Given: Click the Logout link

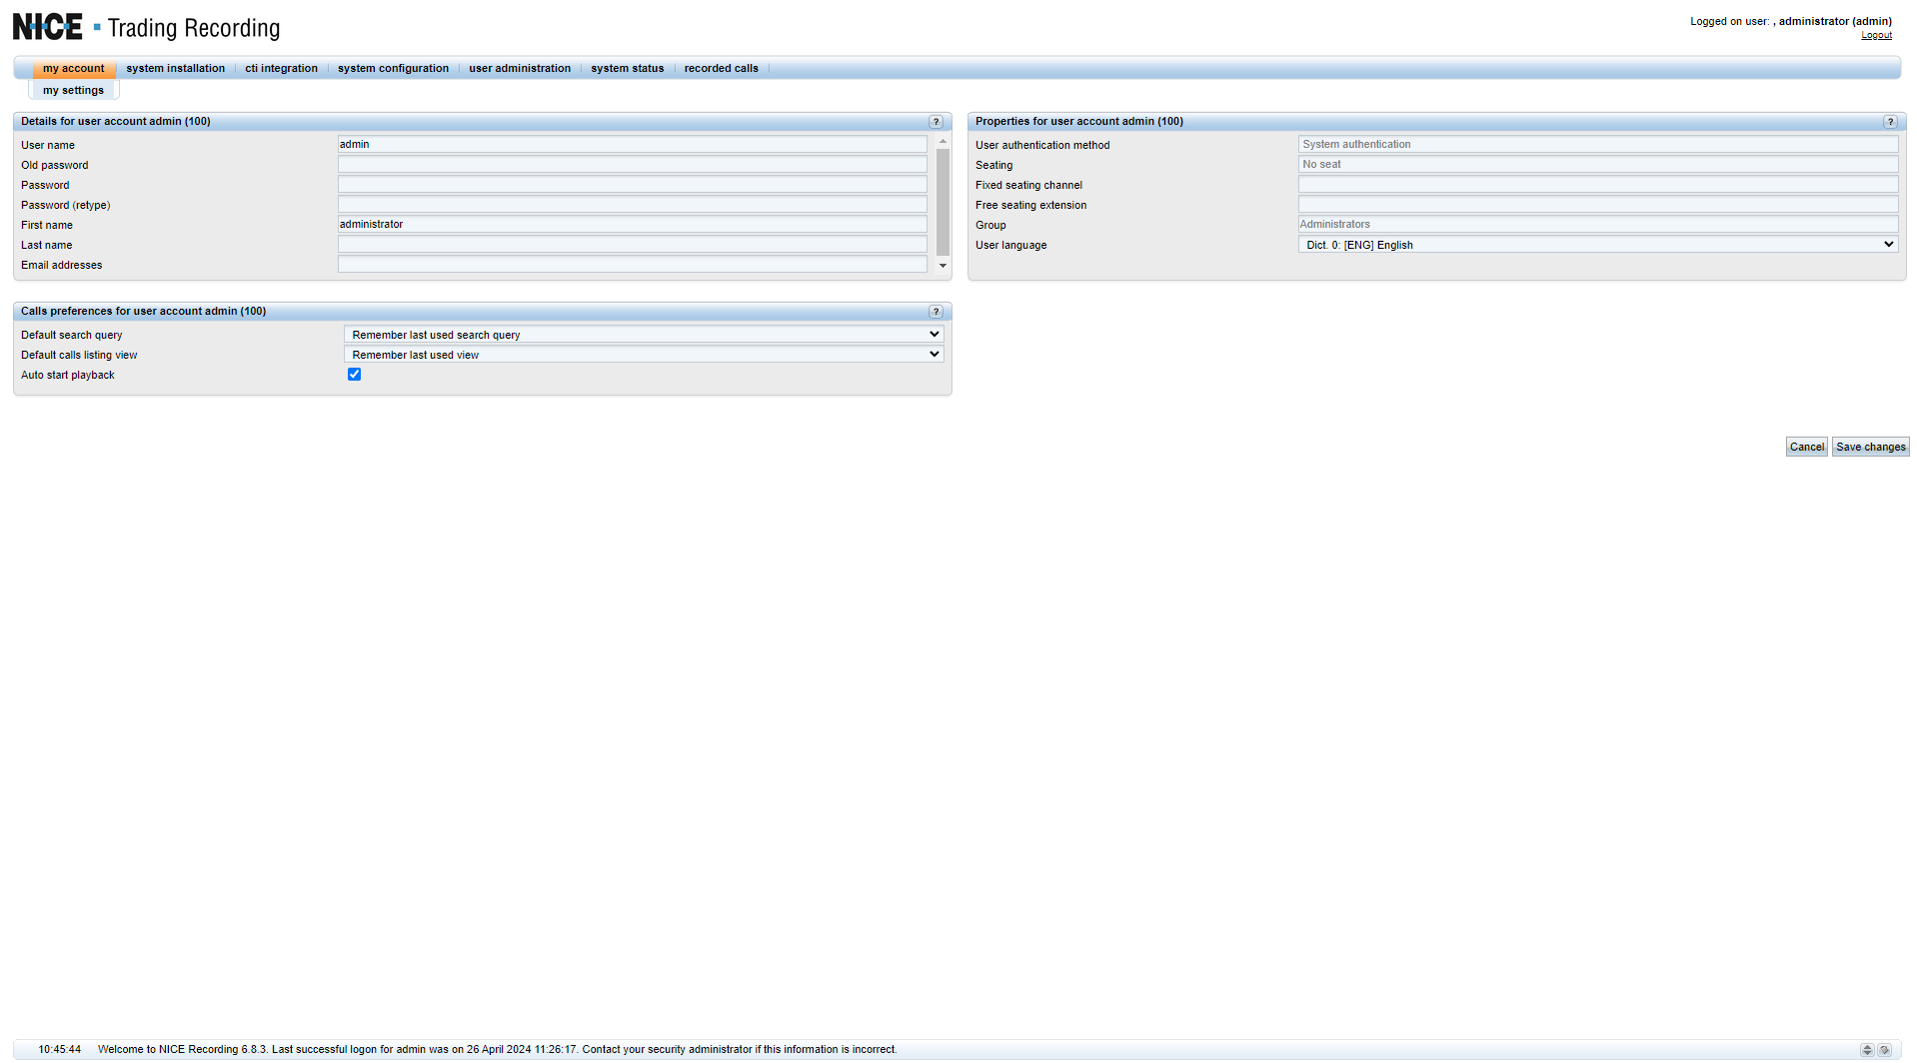Looking at the screenshot, I should pos(1876,36).
